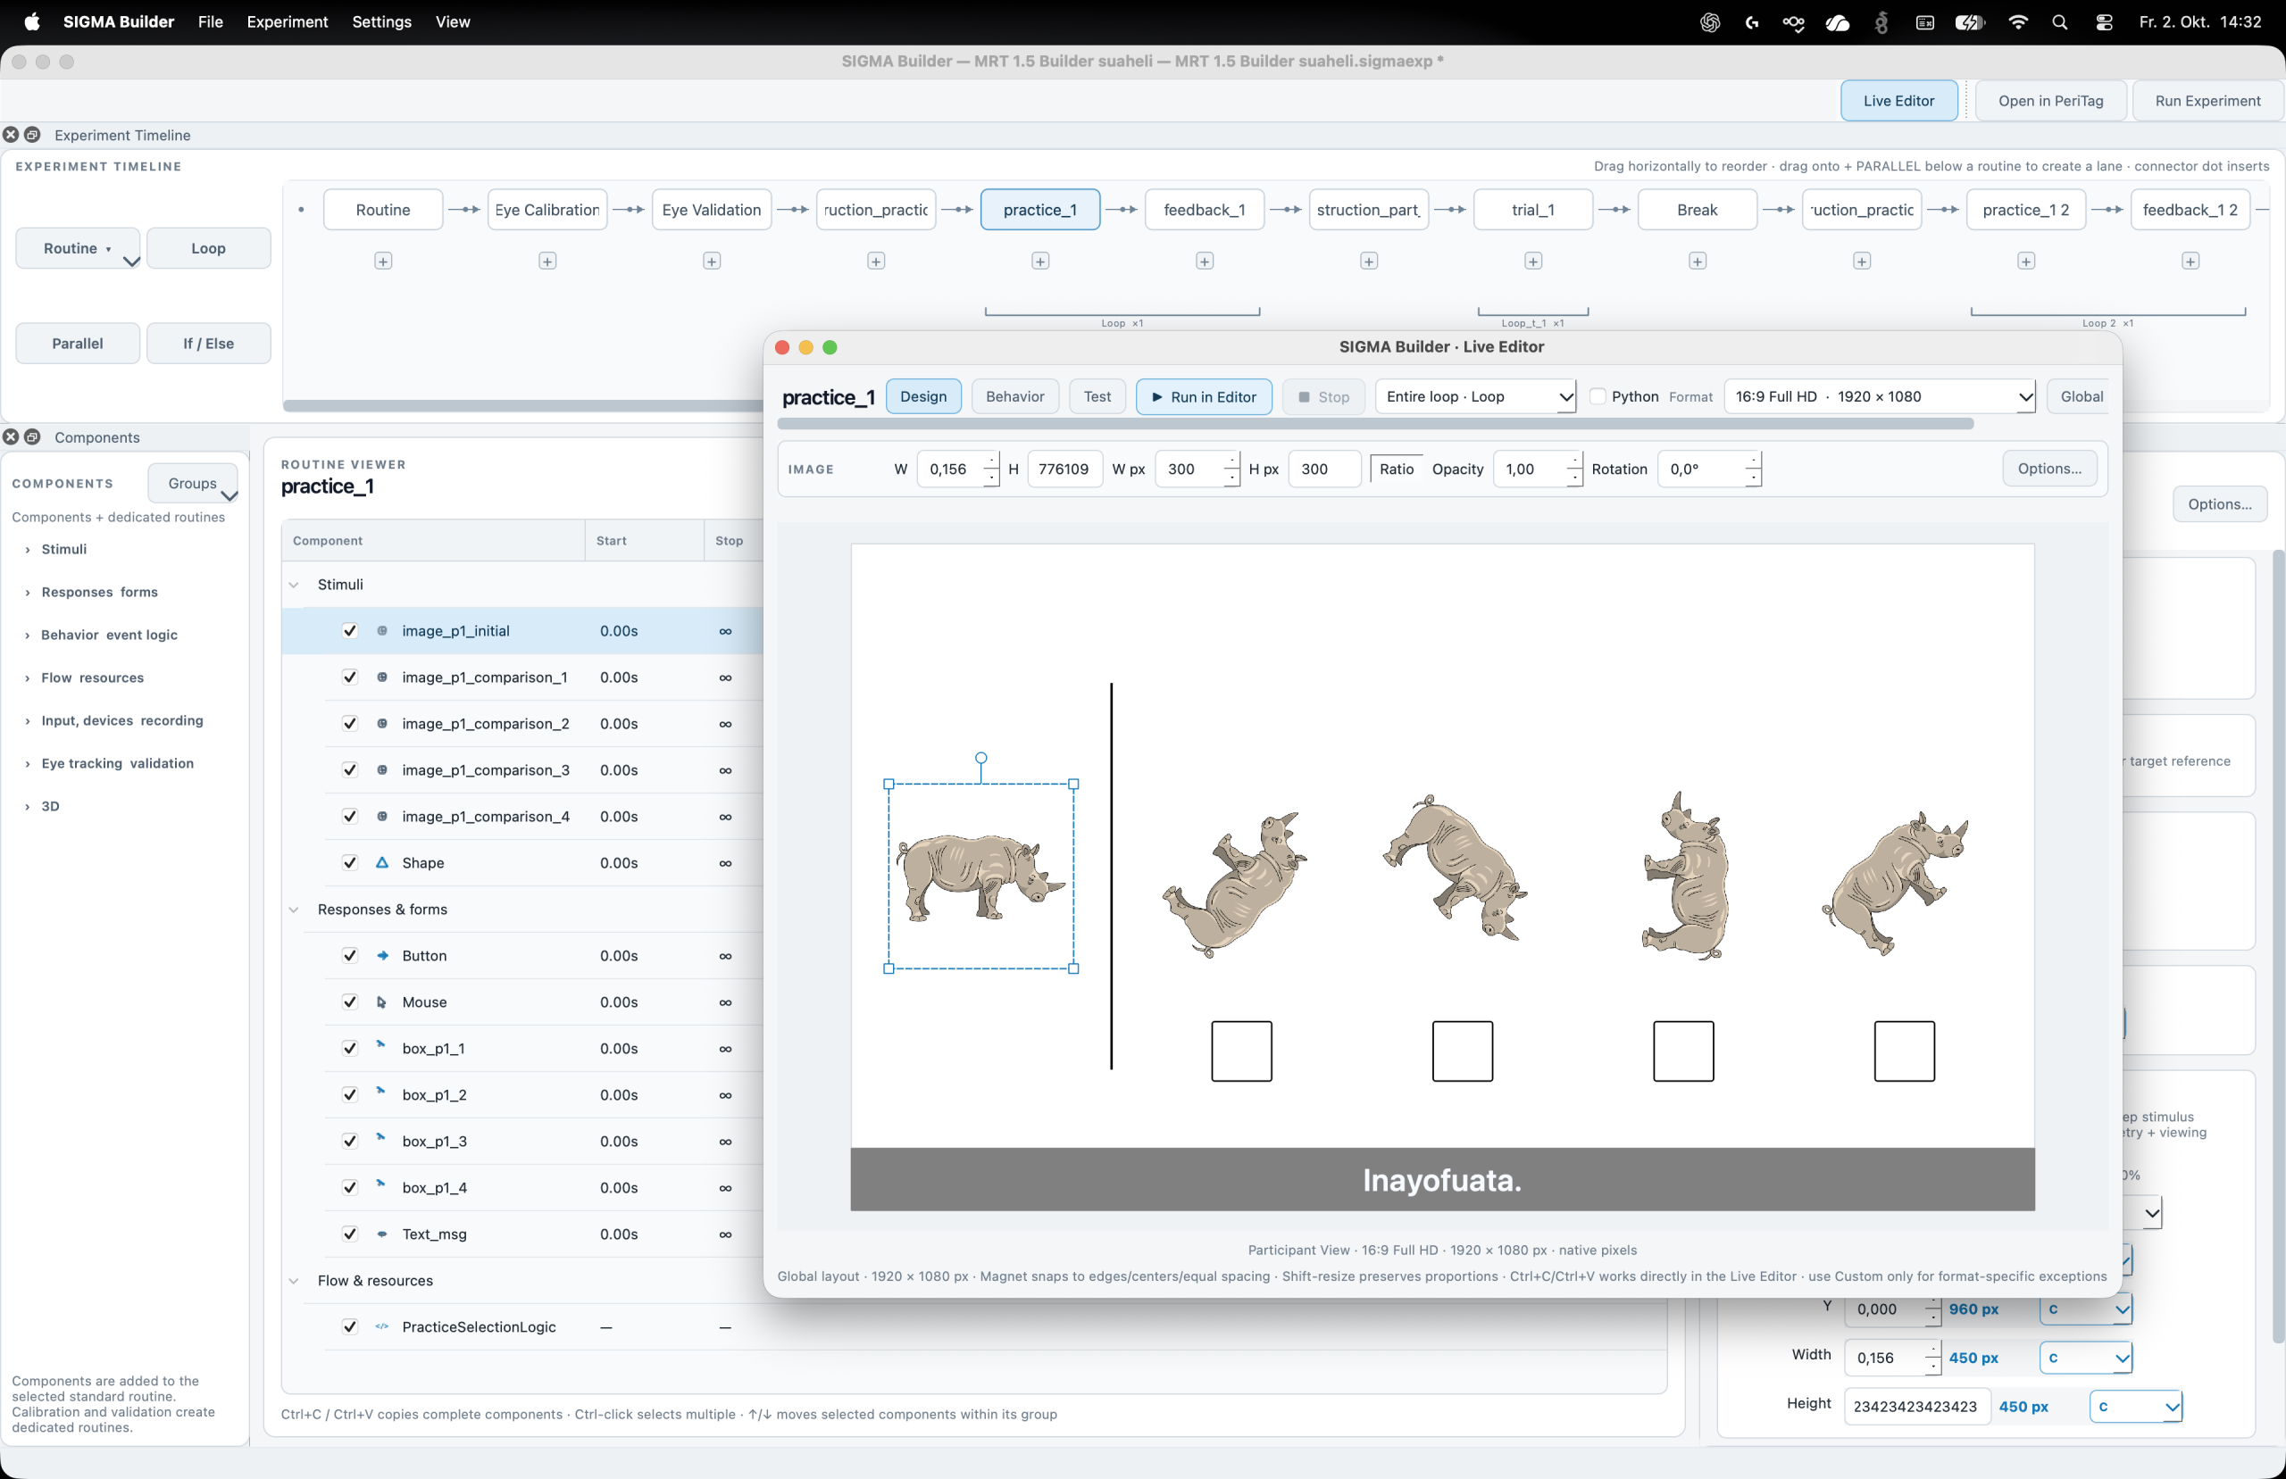Click the box_p1_2 shape icon
The width and height of the screenshot is (2286, 1479).
click(381, 1091)
